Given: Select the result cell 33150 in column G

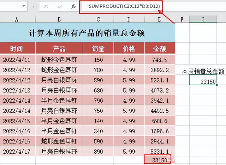Looking at the screenshot, I should tap(203, 80).
